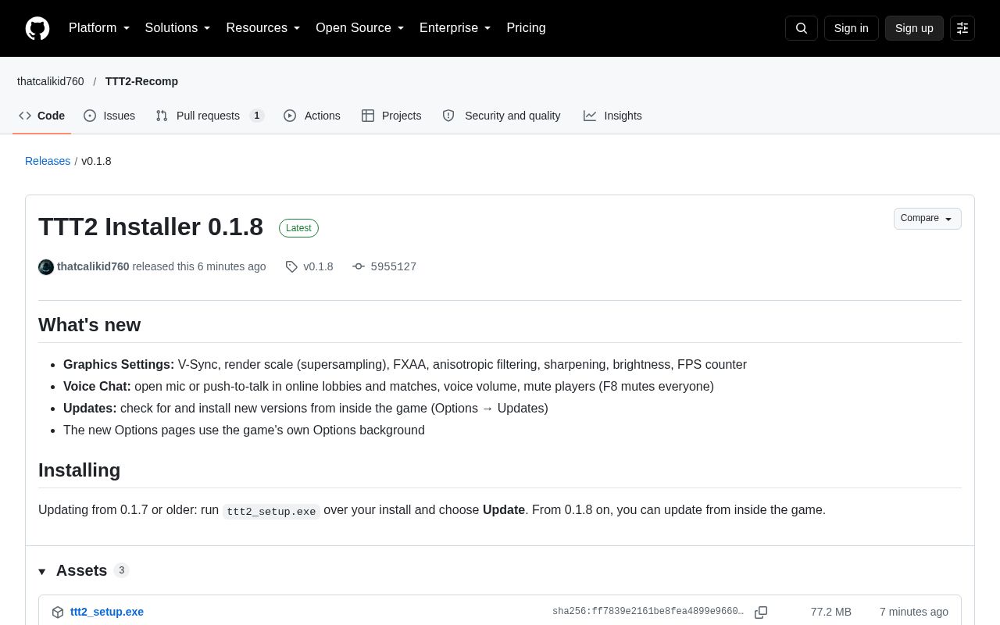Open the v0.1.8 tag link
The height and width of the screenshot is (625, 1000).
click(x=318, y=266)
